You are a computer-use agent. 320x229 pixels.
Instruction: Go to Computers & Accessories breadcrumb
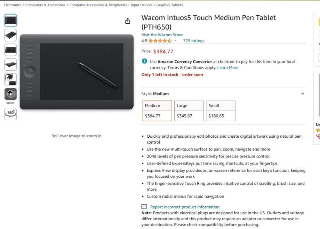(45, 5)
